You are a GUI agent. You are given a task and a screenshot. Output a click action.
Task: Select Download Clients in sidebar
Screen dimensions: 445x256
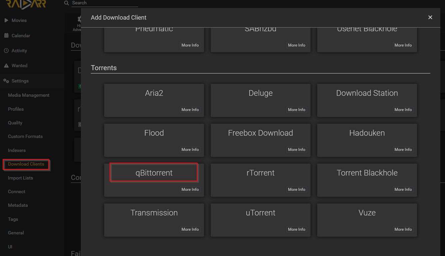tap(26, 164)
